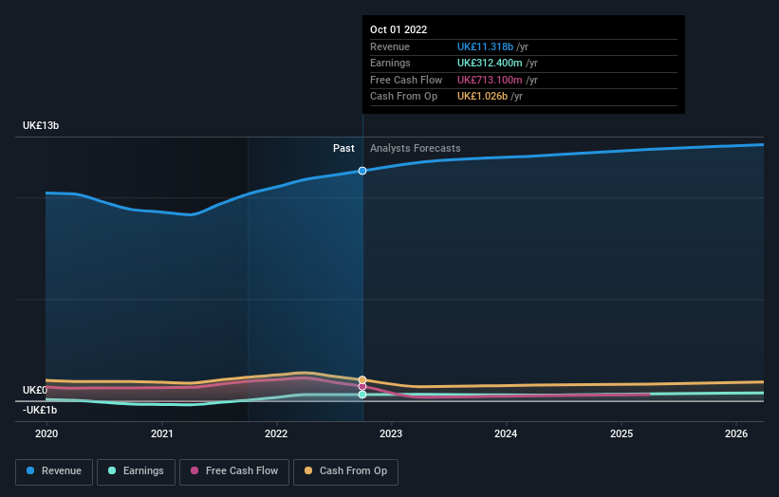
Task: Click the UK£713.100m free cash flow value
Action: (x=490, y=80)
